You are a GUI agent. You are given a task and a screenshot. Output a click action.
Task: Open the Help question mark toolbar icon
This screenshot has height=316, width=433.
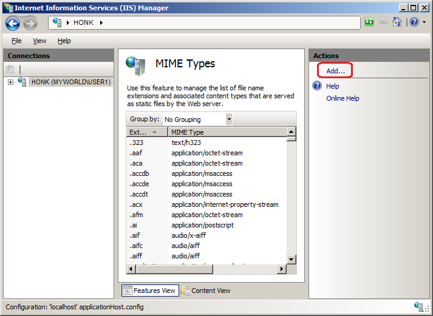414,22
